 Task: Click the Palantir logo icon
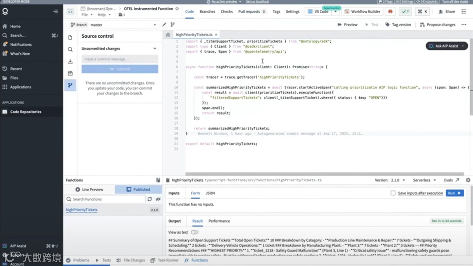(x=5, y=11)
